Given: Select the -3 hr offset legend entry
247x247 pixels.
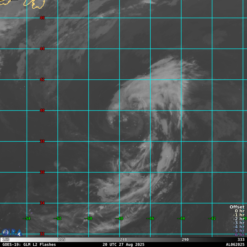Looking at the screenshot, I should pyautogui.click(x=239, y=223).
